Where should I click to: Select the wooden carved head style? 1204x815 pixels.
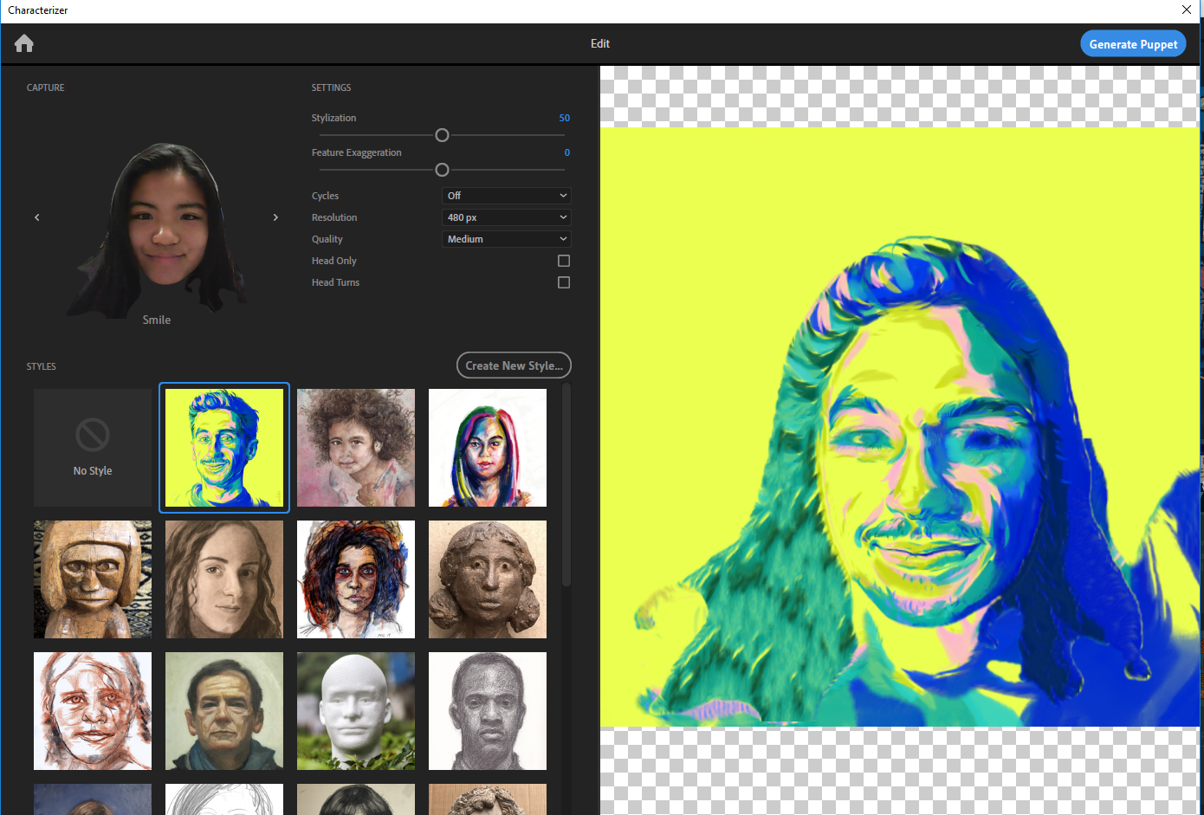tap(93, 579)
